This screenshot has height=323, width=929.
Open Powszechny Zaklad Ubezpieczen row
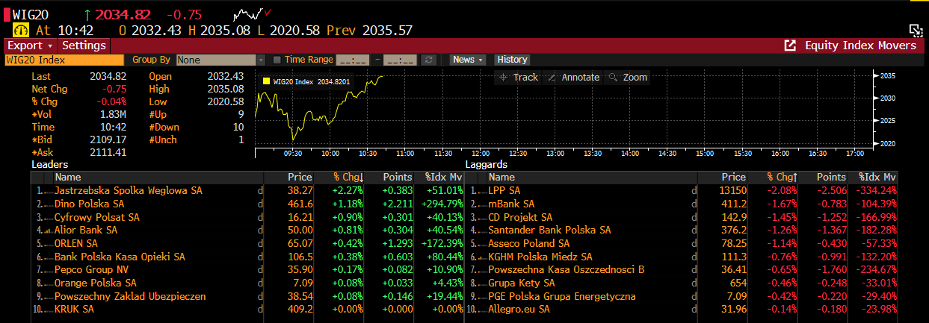pyautogui.click(x=130, y=296)
